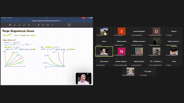Select Miftahul Jannah S participant tile
Viewport: 184px width, 103px height.
(x=139, y=41)
